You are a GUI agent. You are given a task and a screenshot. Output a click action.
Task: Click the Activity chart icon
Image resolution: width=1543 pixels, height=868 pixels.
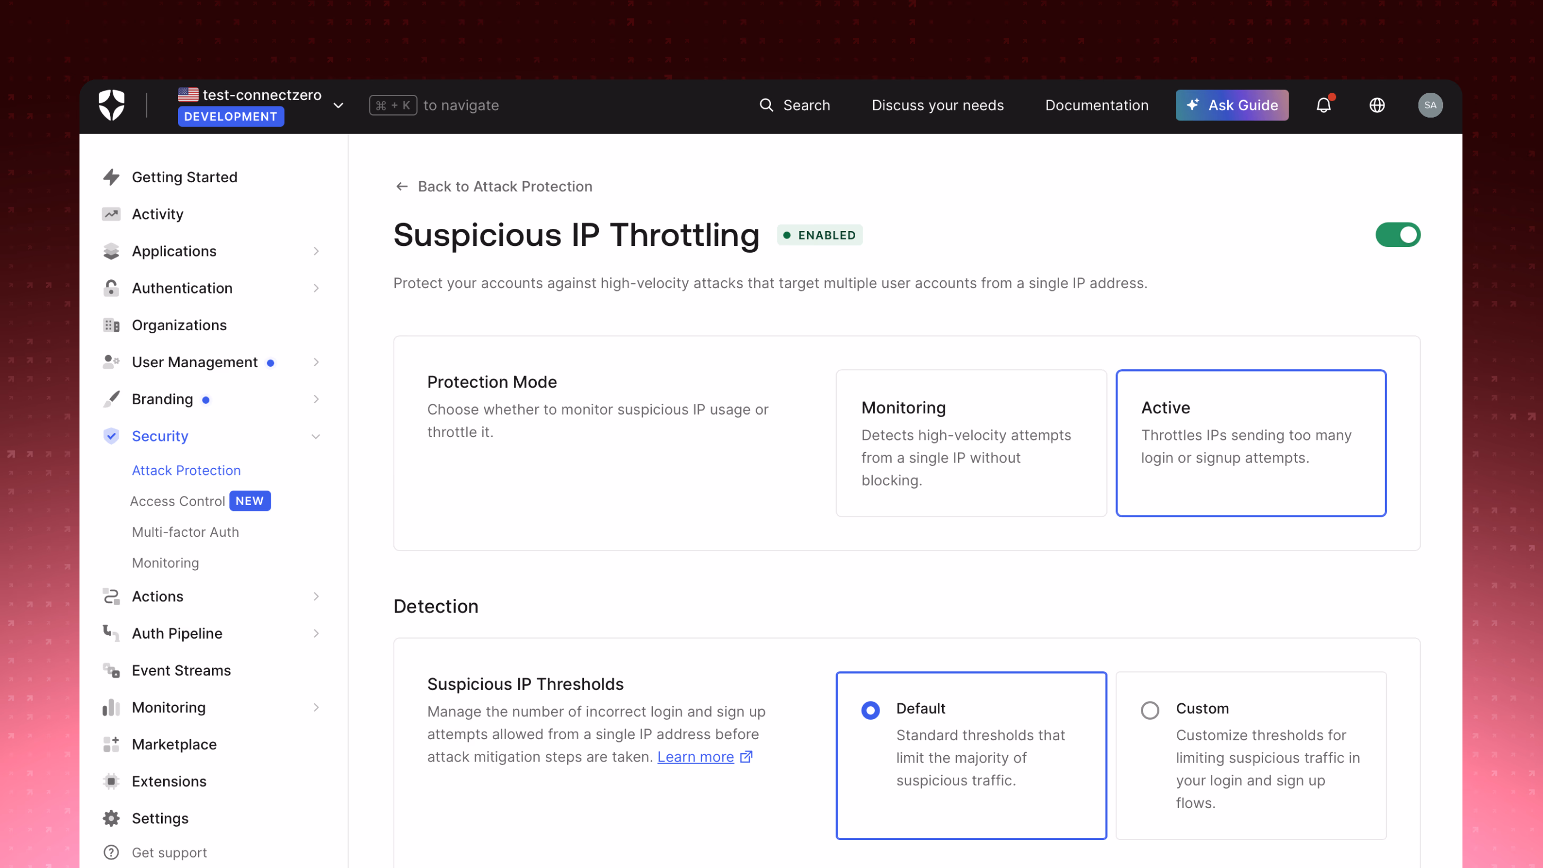[x=111, y=215]
